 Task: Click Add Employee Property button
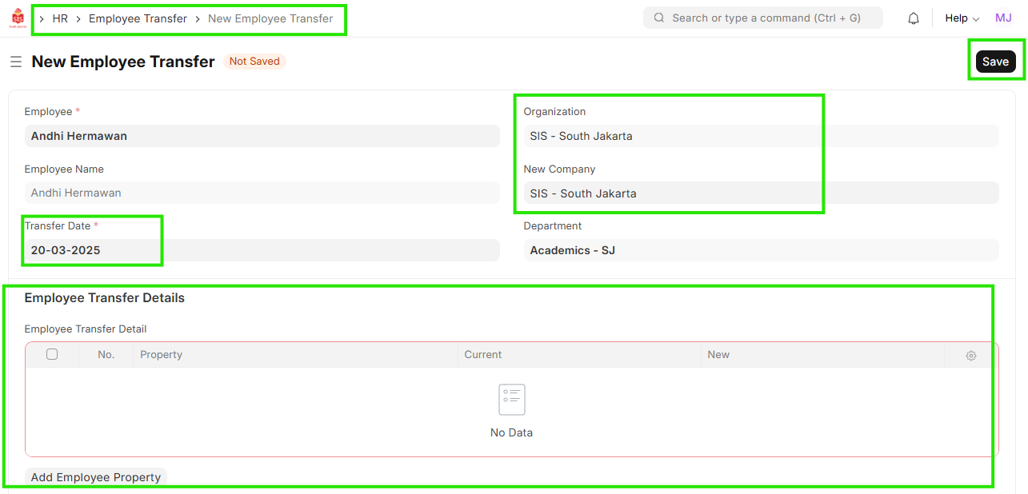96,477
